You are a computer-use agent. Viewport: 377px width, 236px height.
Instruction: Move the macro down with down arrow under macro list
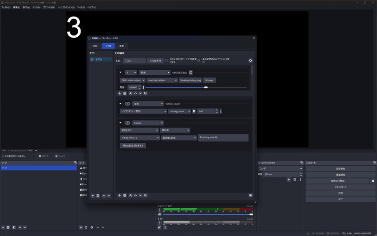pos(109,195)
